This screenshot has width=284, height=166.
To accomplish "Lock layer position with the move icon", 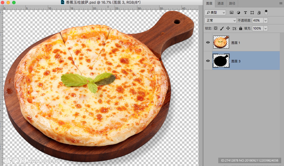I will [x=228, y=28].
